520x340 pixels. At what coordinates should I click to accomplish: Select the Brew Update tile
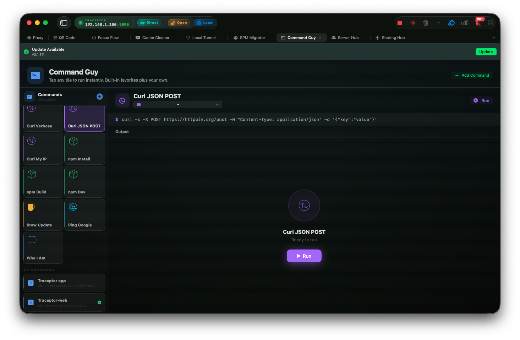point(43,215)
